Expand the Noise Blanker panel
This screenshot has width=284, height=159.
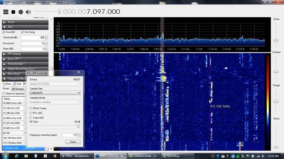click(x=25, y=64)
